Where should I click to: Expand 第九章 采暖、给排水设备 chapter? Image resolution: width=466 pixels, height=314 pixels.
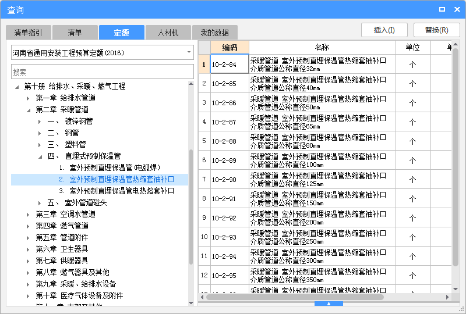tap(28, 284)
